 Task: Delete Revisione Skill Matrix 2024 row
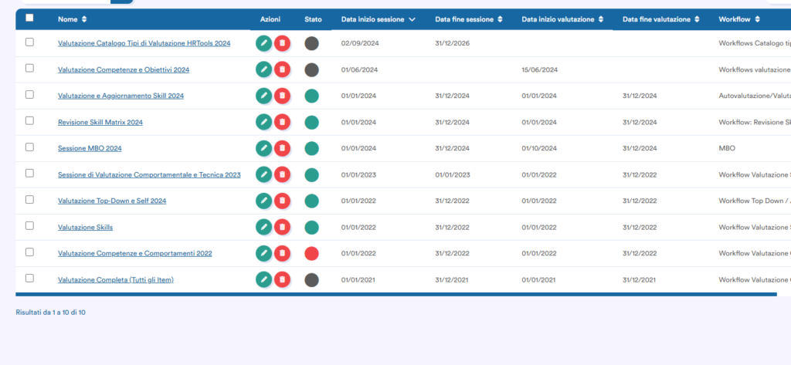pos(282,122)
